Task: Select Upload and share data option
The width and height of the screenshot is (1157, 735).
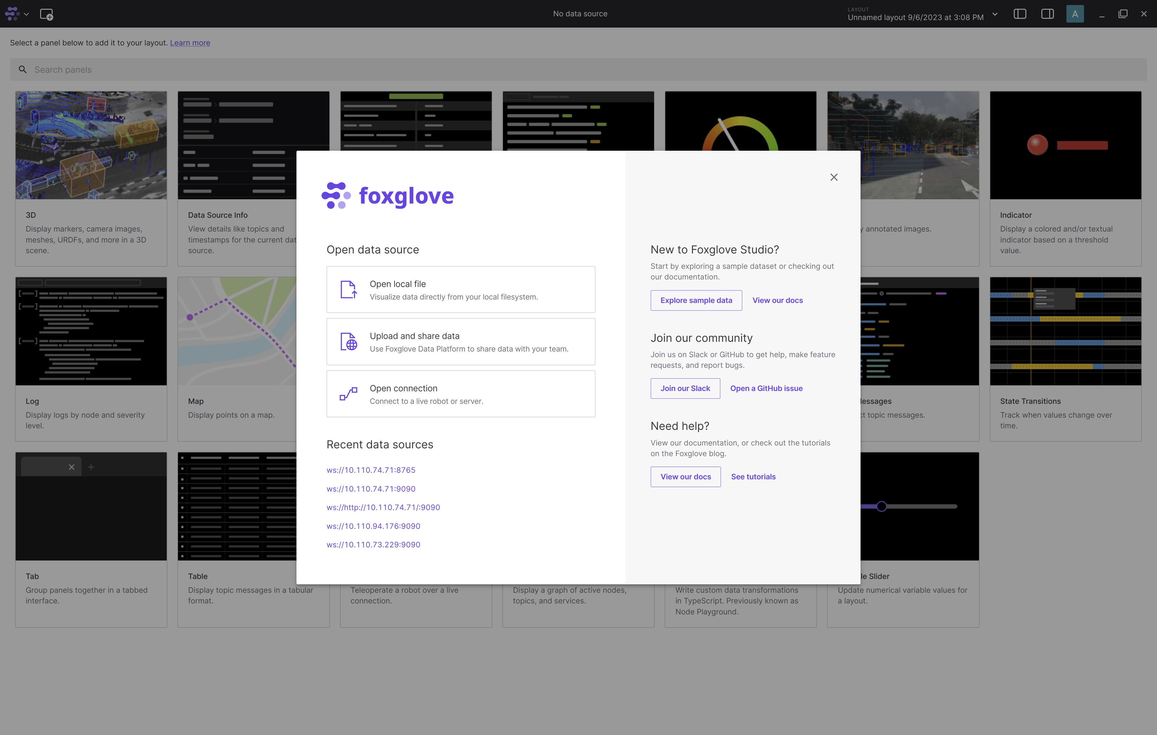Action: point(460,341)
